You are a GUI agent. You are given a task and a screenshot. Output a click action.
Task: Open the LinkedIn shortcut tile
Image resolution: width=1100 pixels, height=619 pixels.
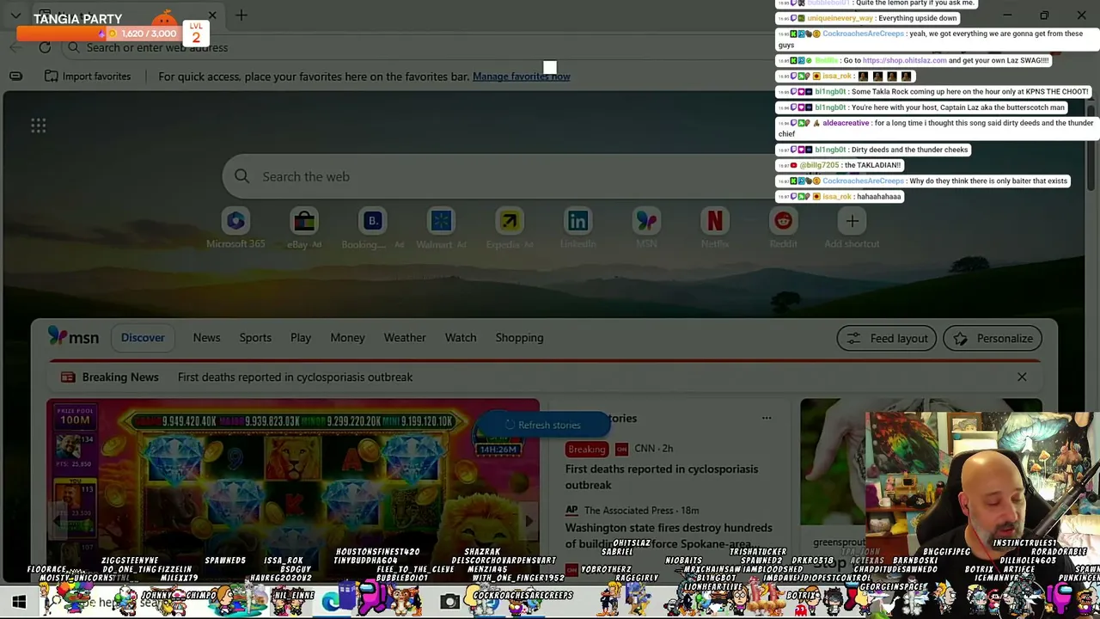click(577, 229)
